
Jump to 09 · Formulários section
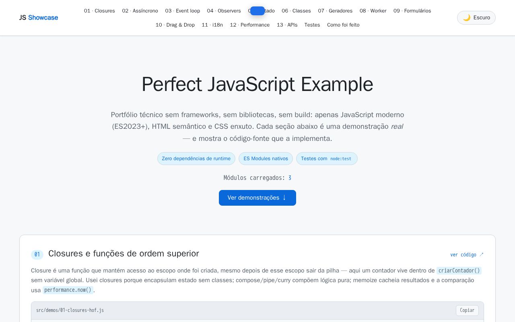tap(412, 11)
